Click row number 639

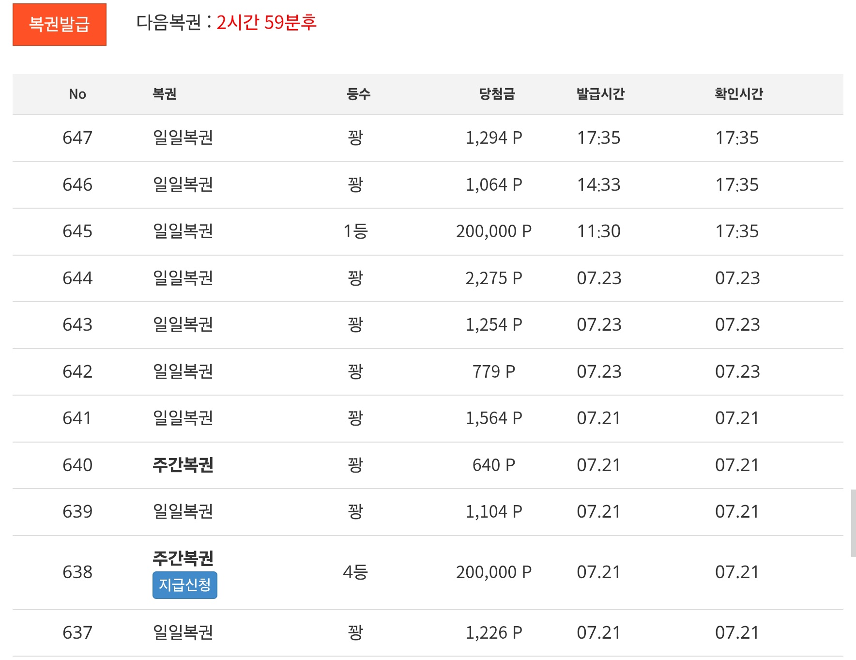tap(77, 512)
